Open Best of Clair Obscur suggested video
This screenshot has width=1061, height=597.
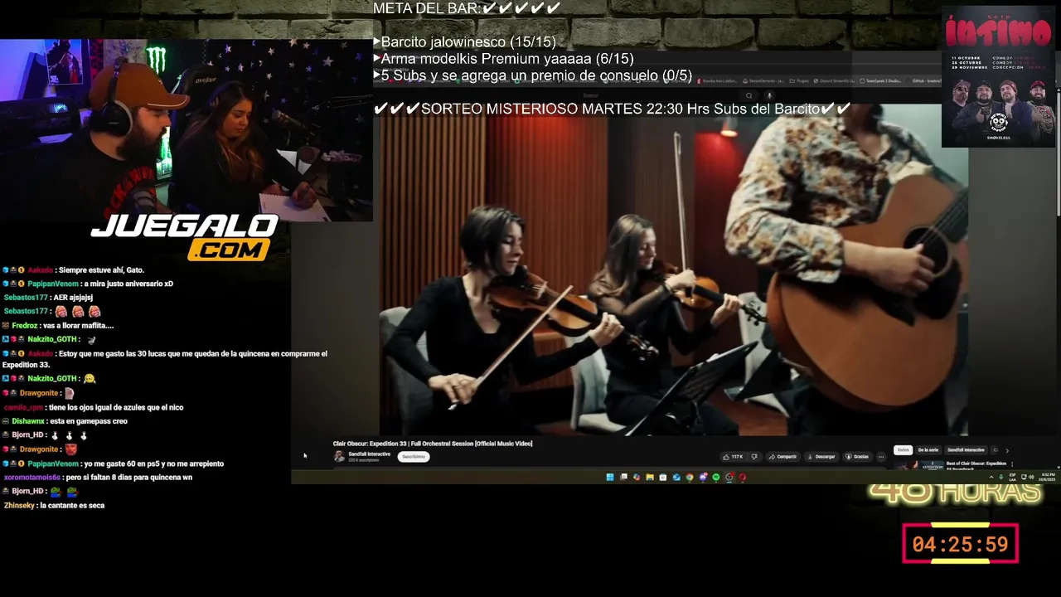pyautogui.click(x=976, y=465)
